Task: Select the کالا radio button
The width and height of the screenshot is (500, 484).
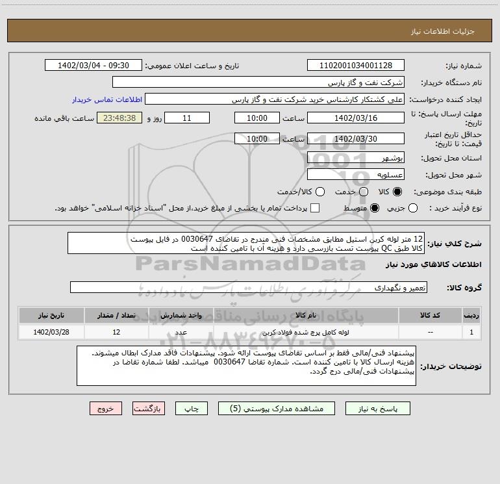Action: [397, 192]
